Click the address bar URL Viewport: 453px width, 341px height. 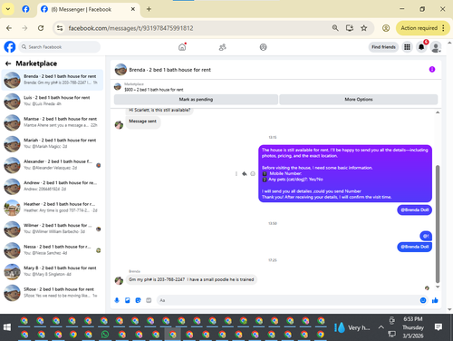point(130,28)
